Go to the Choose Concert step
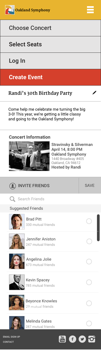 pos(50,28)
